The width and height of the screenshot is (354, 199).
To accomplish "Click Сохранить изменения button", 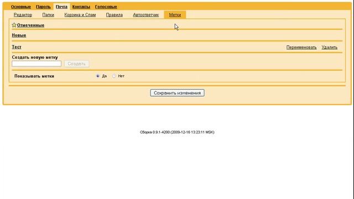I will point(177,93).
